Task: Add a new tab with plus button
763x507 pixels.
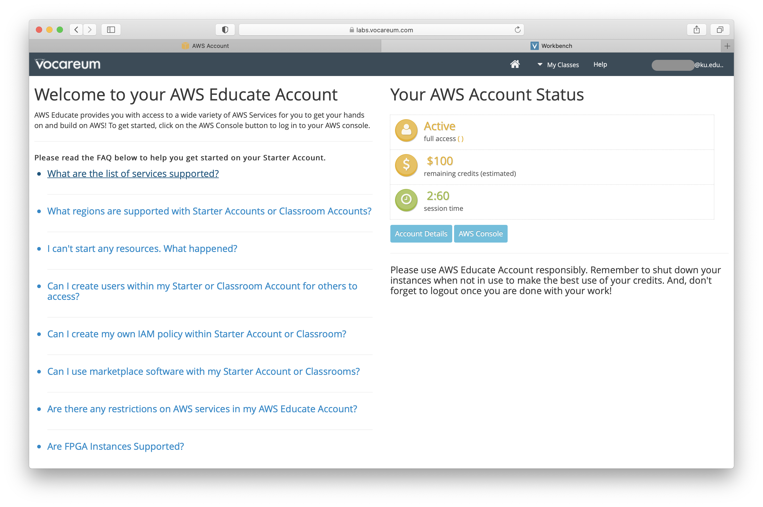Action: 727,46
